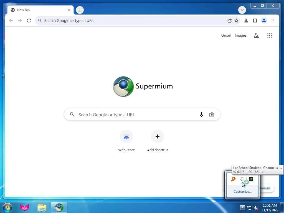Search by image with camera icon
This screenshot has height=213, width=284.
(212, 115)
